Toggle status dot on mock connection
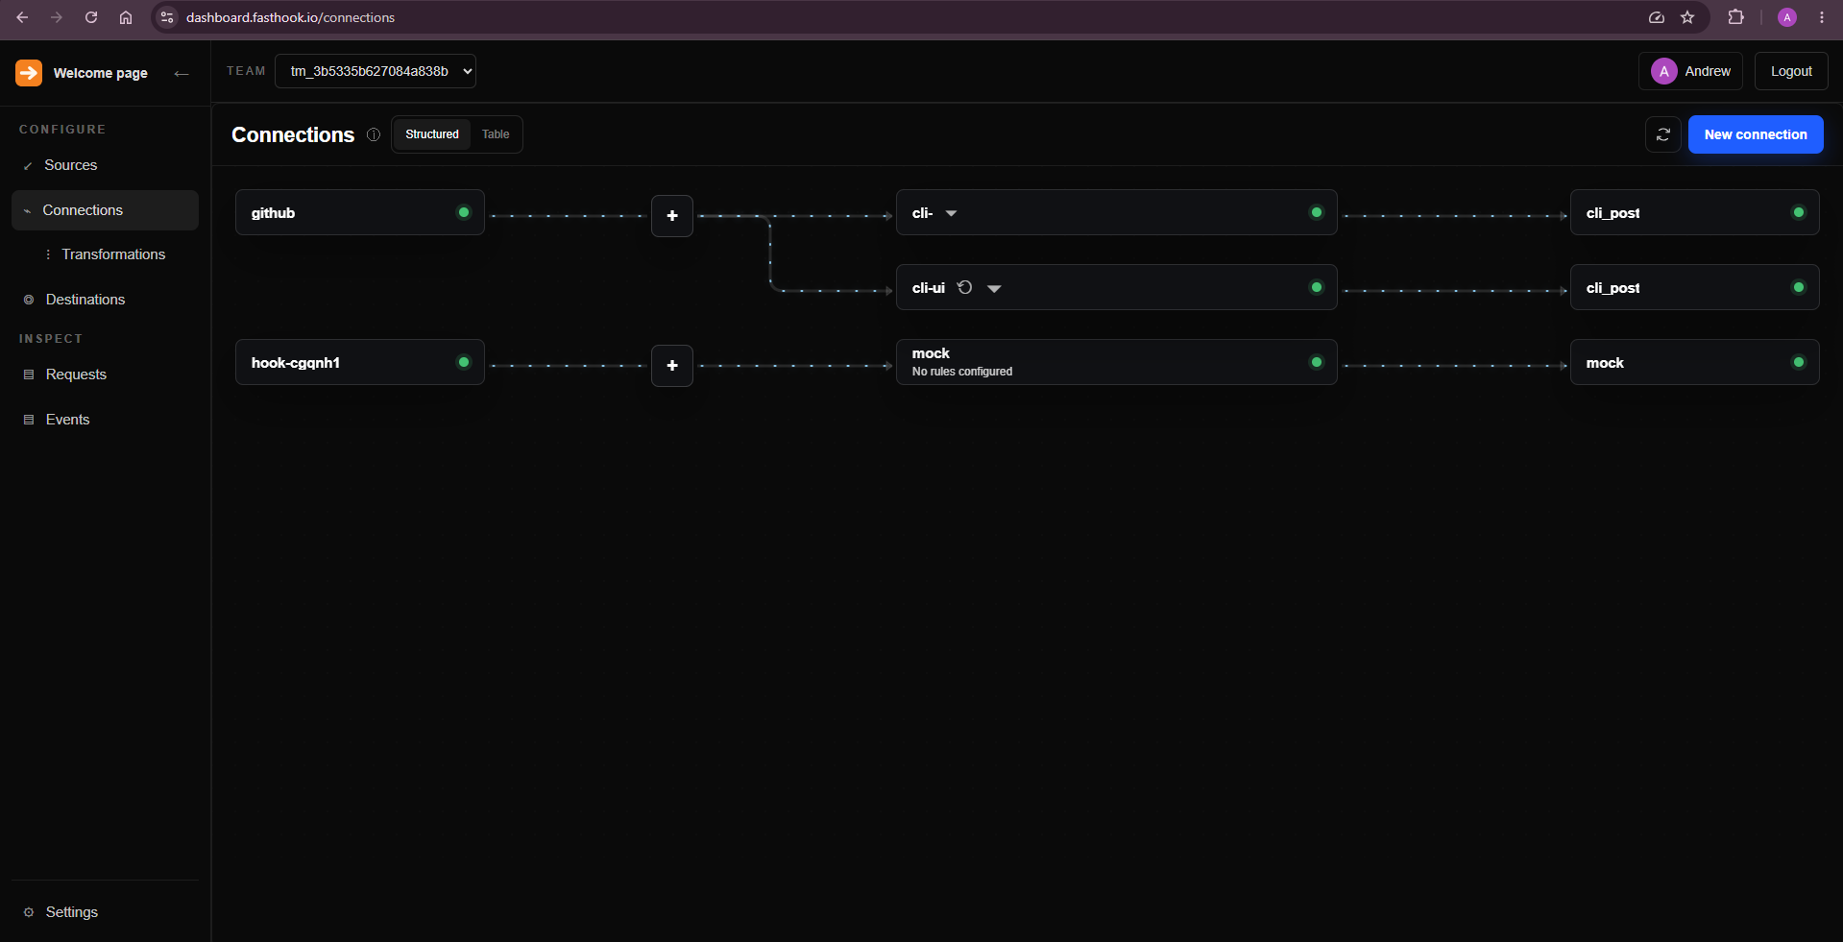 [1317, 362]
